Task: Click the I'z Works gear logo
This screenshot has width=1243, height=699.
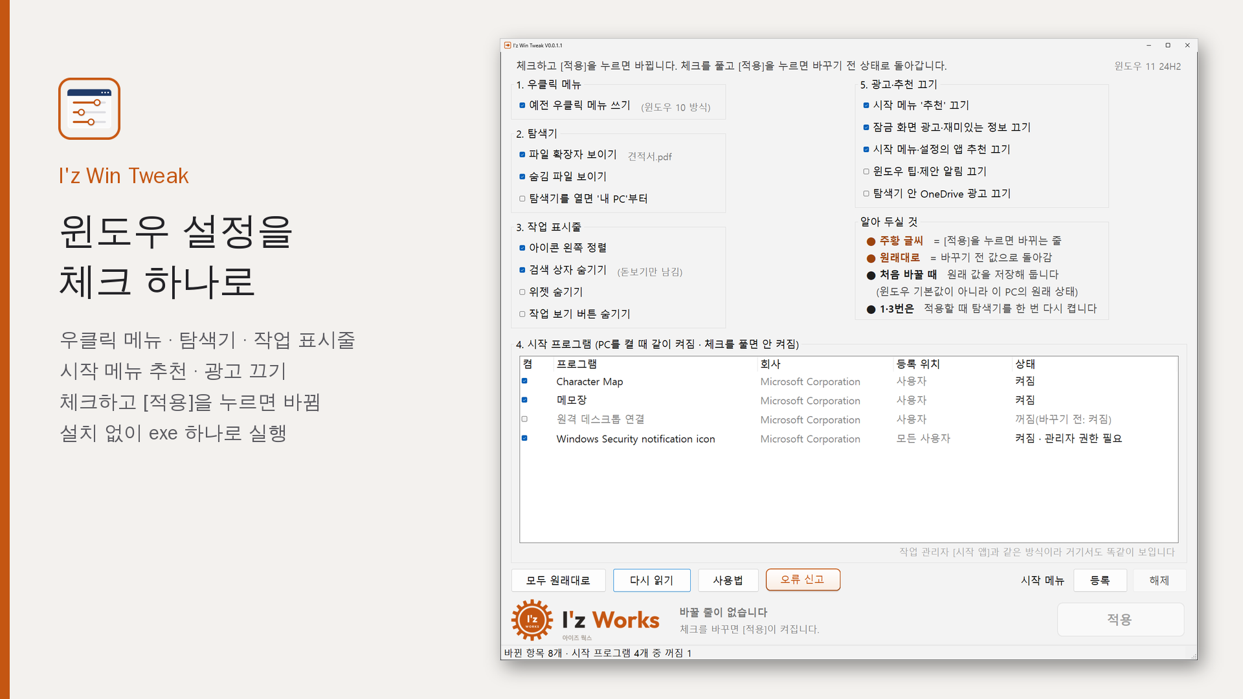Action: point(532,619)
